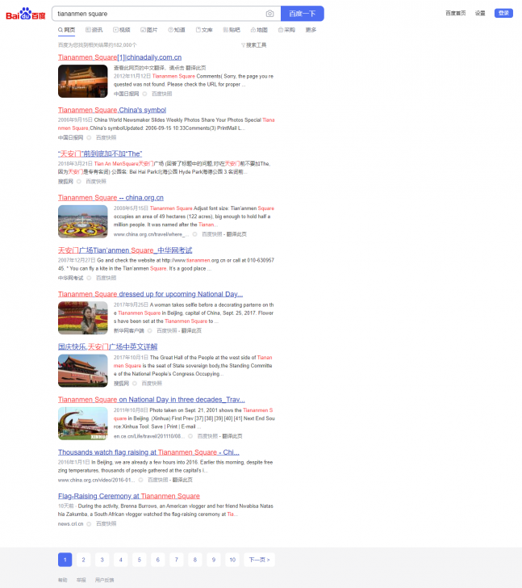Open 举报 link in footer

(x=81, y=580)
